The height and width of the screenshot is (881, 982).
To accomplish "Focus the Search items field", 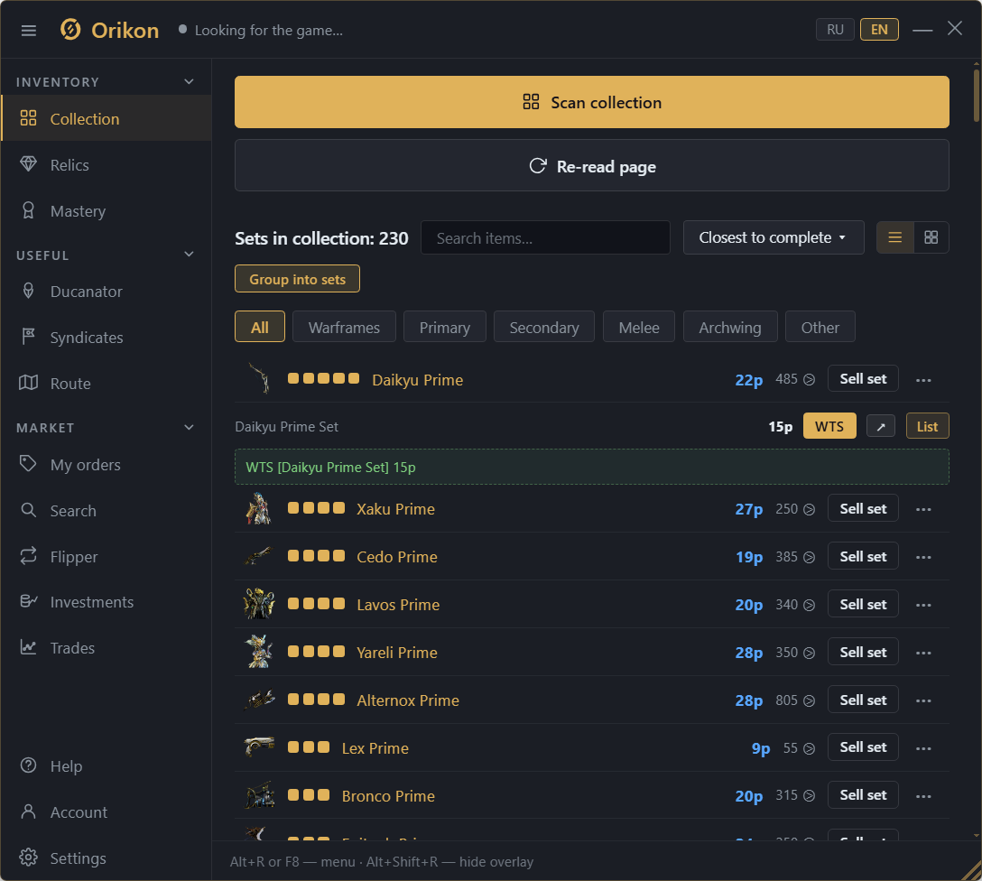I will click(545, 238).
